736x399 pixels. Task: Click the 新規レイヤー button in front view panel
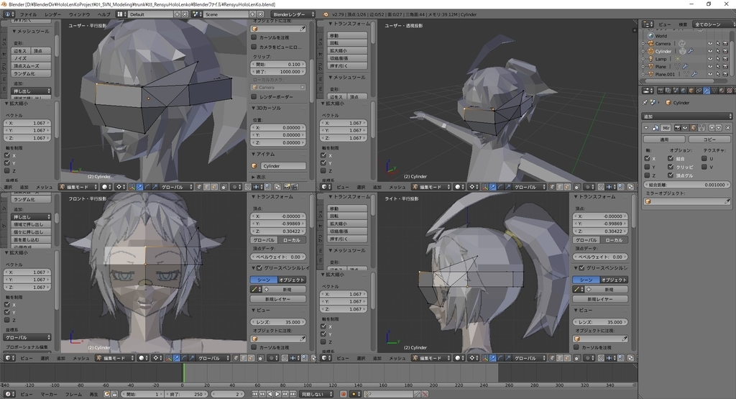(x=278, y=299)
